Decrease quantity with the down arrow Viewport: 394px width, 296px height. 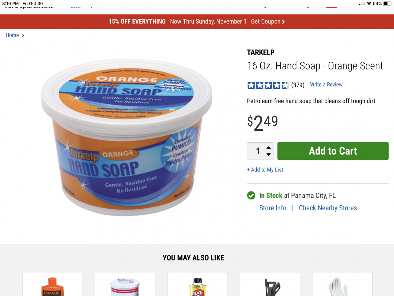(268, 154)
